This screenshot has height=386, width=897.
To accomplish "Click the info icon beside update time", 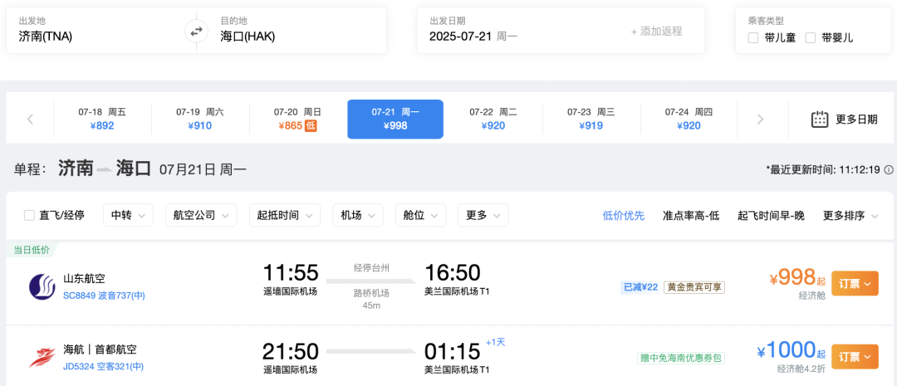I will (x=889, y=170).
